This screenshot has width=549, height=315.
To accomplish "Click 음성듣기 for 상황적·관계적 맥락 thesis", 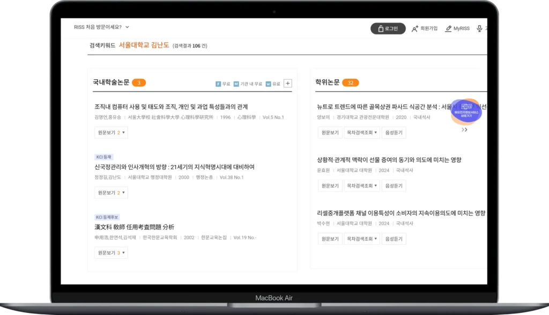I will click(x=394, y=186).
